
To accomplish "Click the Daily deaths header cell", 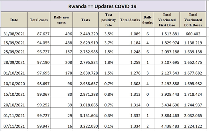I will coord(148,20).
